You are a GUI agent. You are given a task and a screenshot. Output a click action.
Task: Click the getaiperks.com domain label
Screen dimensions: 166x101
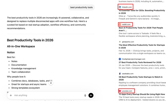128,42
